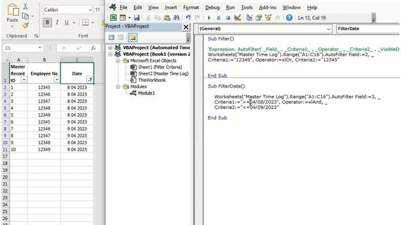Click the Run Sub play button
Image resolution: width=401 pixels, height=225 pixels.
coord(209,18)
